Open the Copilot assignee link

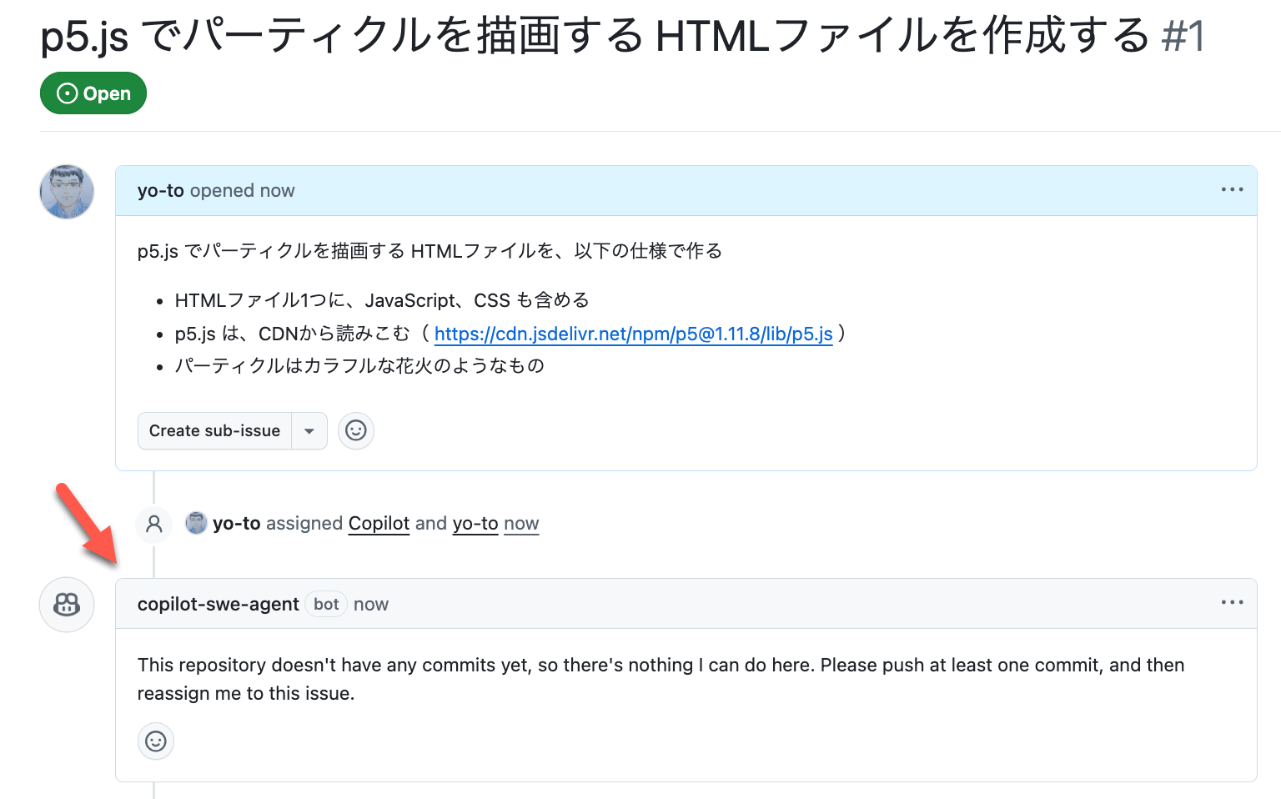(379, 524)
